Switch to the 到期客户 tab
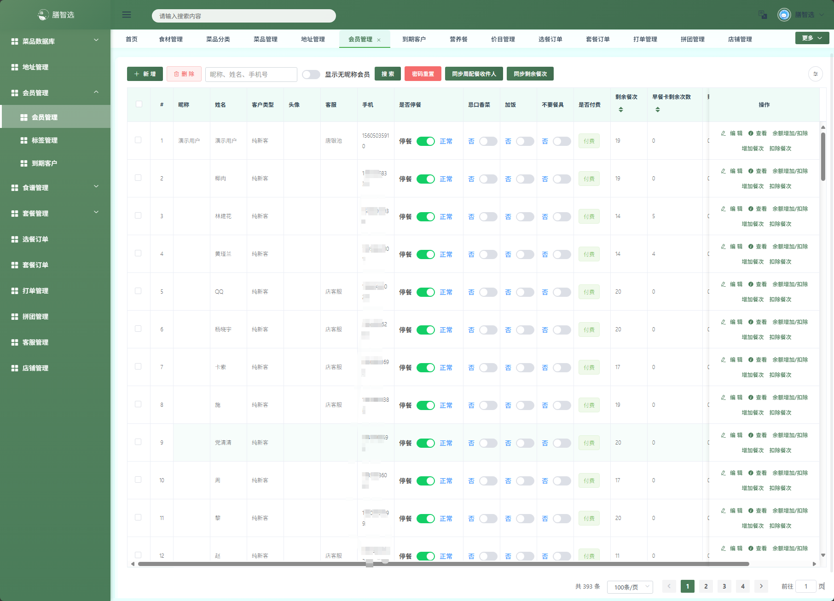The width and height of the screenshot is (834, 601). click(x=414, y=39)
